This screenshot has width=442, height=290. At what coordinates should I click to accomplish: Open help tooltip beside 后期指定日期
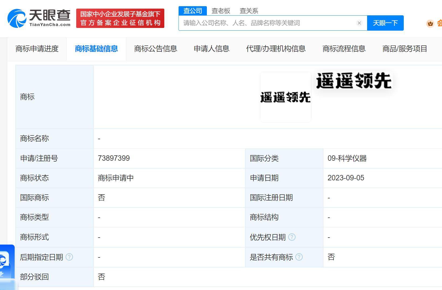[x=69, y=257]
